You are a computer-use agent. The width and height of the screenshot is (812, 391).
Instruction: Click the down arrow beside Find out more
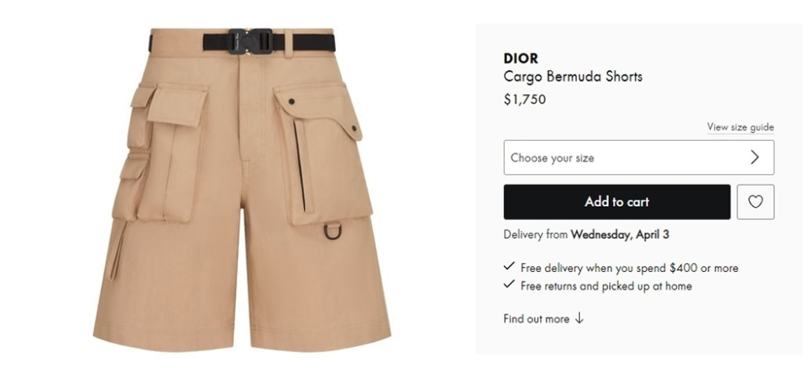579,319
